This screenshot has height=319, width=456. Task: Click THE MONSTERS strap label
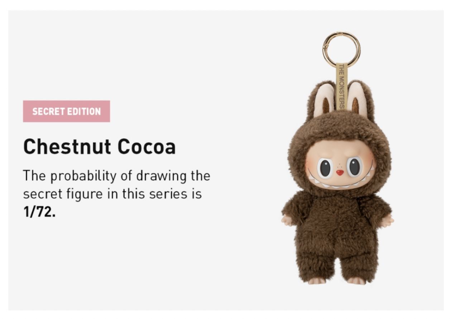[x=341, y=86]
